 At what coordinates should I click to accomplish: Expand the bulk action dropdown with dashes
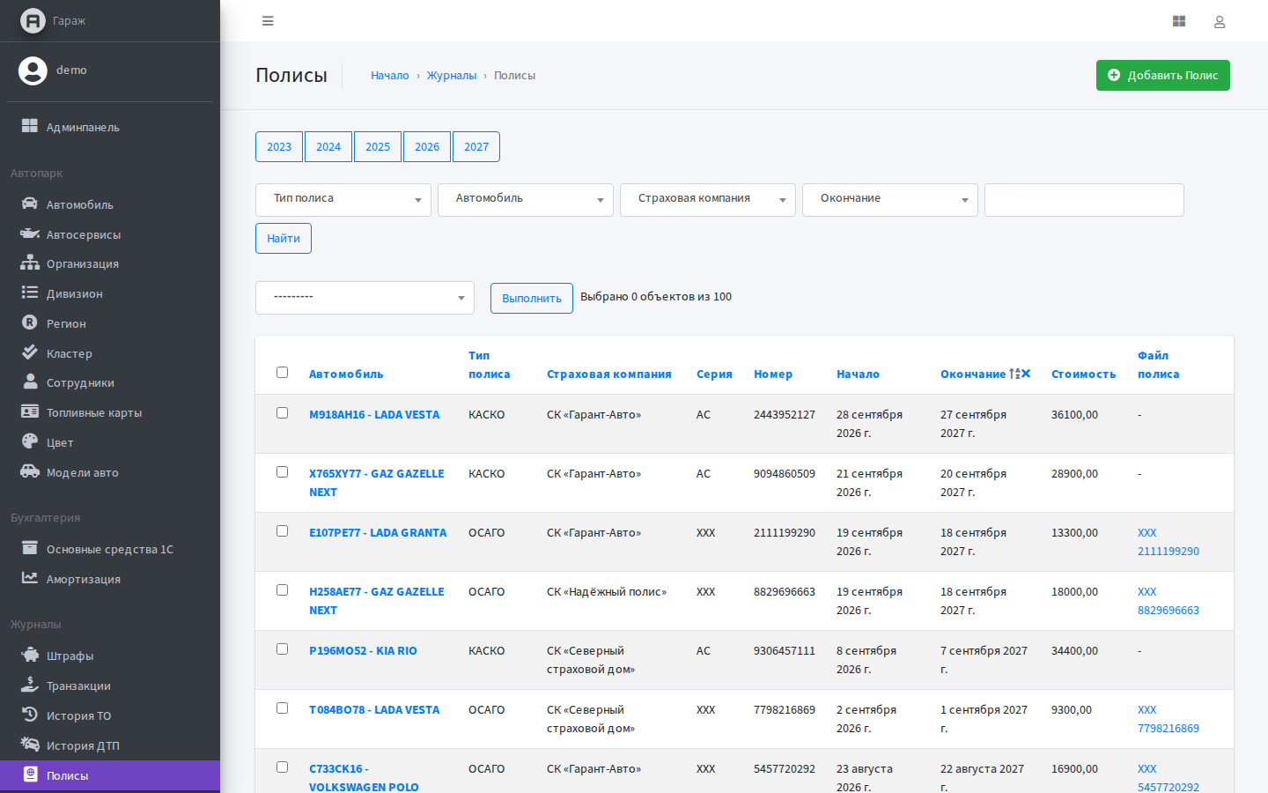[365, 298]
